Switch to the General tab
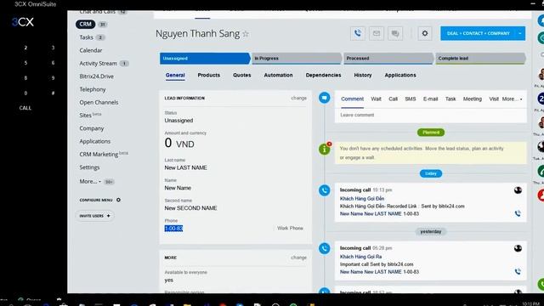 click(175, 76)
